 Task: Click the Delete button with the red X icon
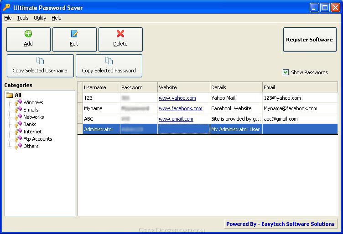[120, 40]
